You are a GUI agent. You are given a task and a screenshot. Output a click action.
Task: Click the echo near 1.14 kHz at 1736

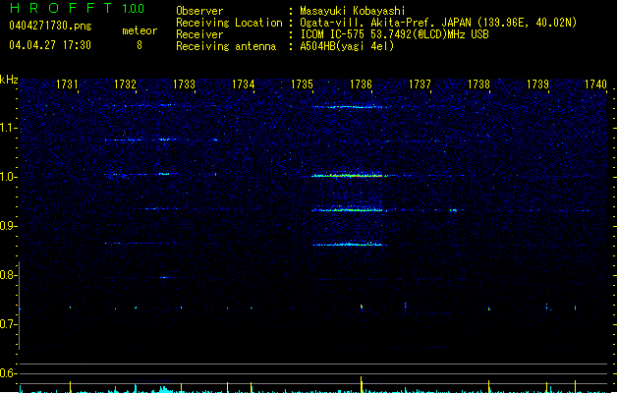[349, 107]
